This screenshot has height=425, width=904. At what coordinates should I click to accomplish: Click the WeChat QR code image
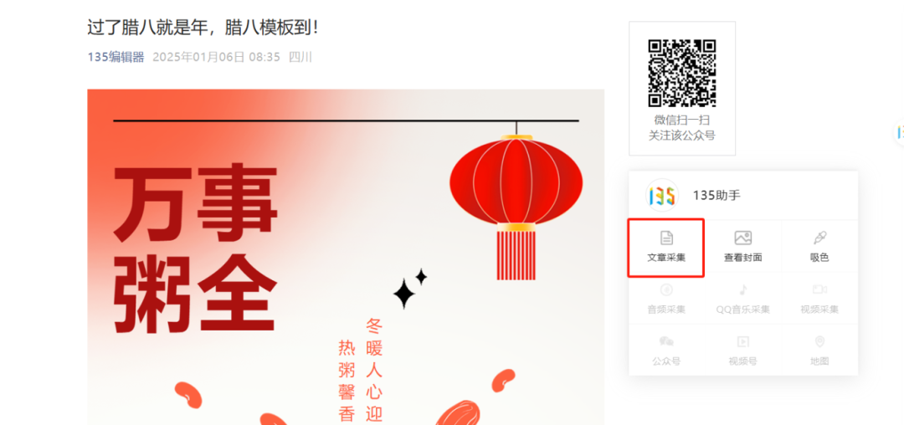point(682,73)
